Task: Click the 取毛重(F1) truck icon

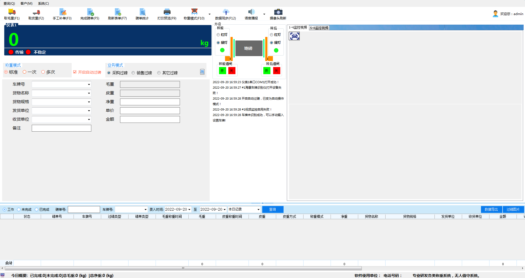Action: 12,12
